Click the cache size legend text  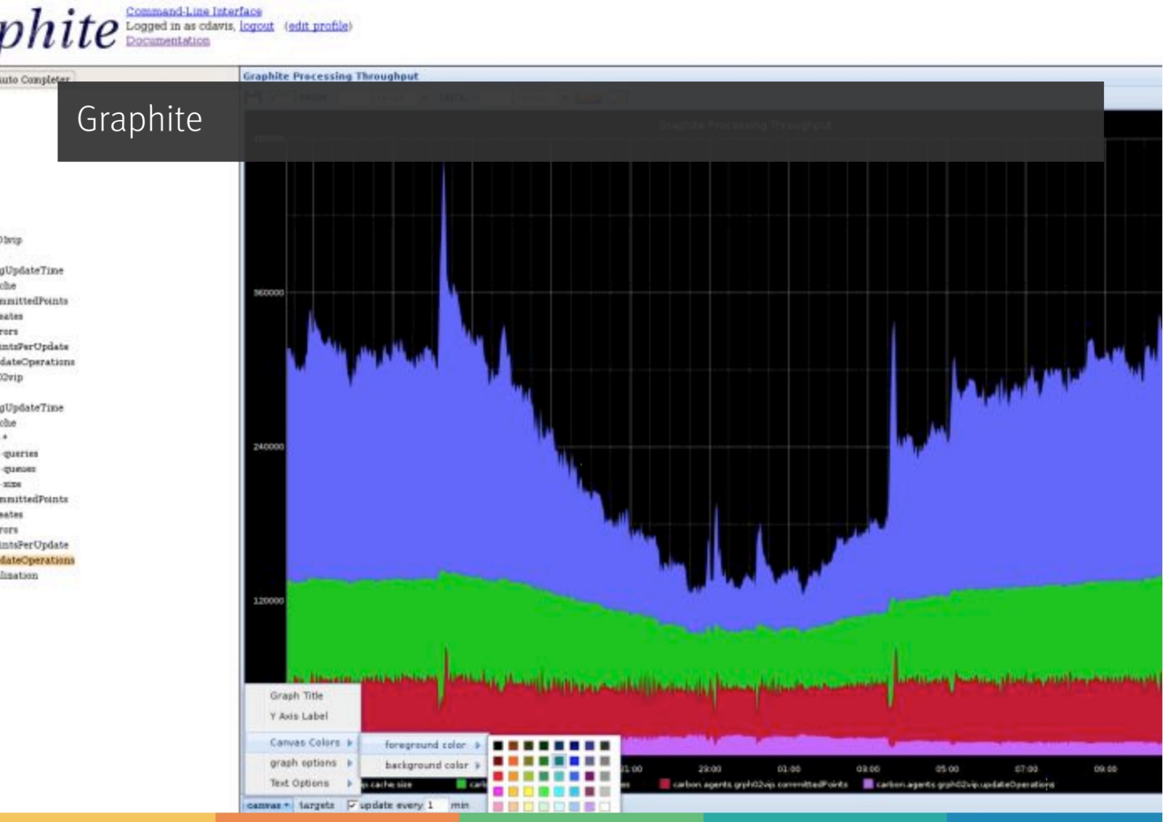(x=388, y=785)
